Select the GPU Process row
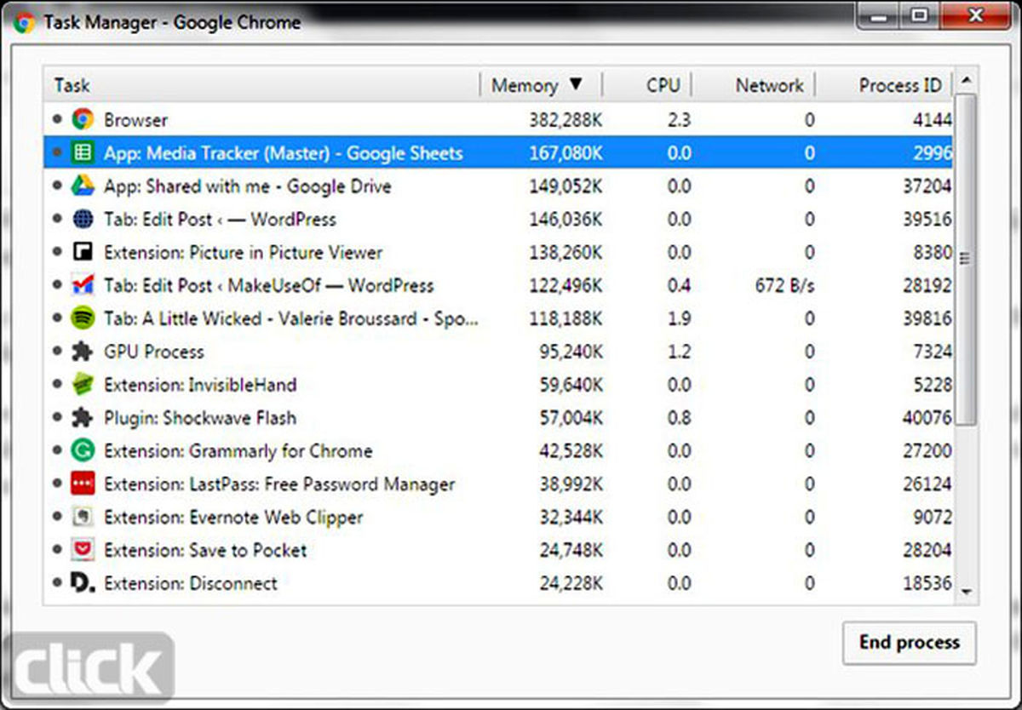 point(498,352)
